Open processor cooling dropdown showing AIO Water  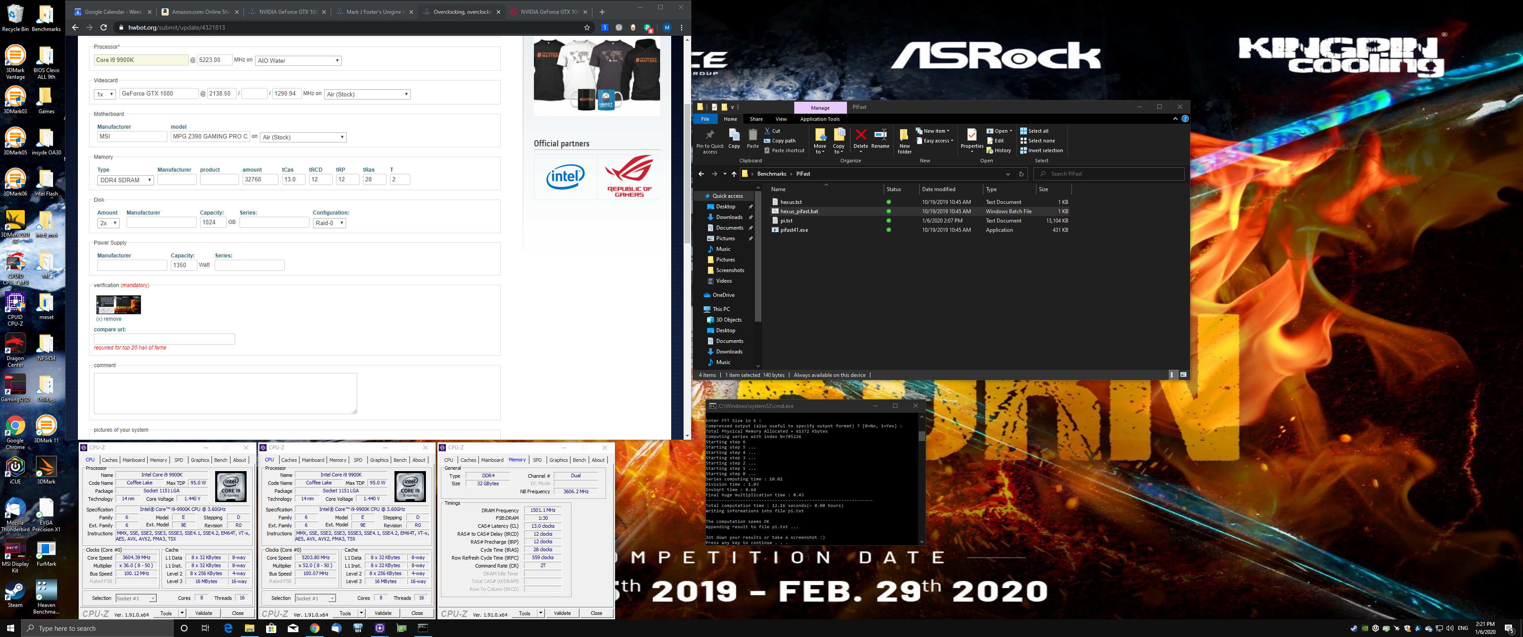[298, 60]
